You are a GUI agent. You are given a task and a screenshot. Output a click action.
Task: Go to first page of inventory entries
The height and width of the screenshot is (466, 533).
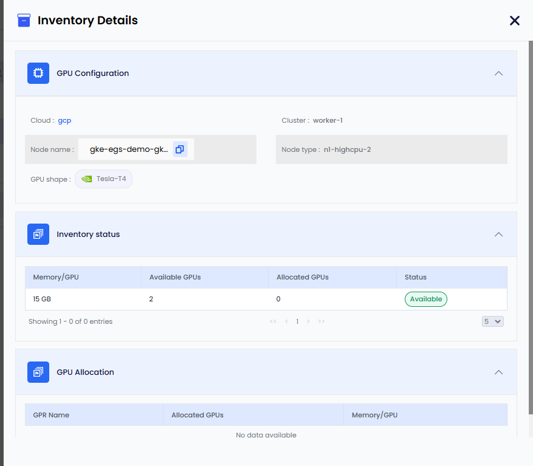(x=273, y=321)
